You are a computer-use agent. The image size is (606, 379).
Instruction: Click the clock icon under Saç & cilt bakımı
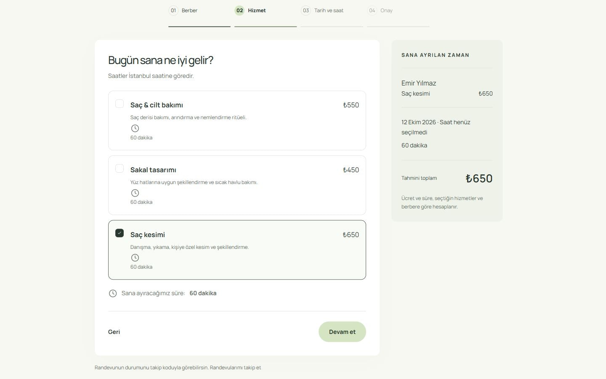click(x=135, y=128)
